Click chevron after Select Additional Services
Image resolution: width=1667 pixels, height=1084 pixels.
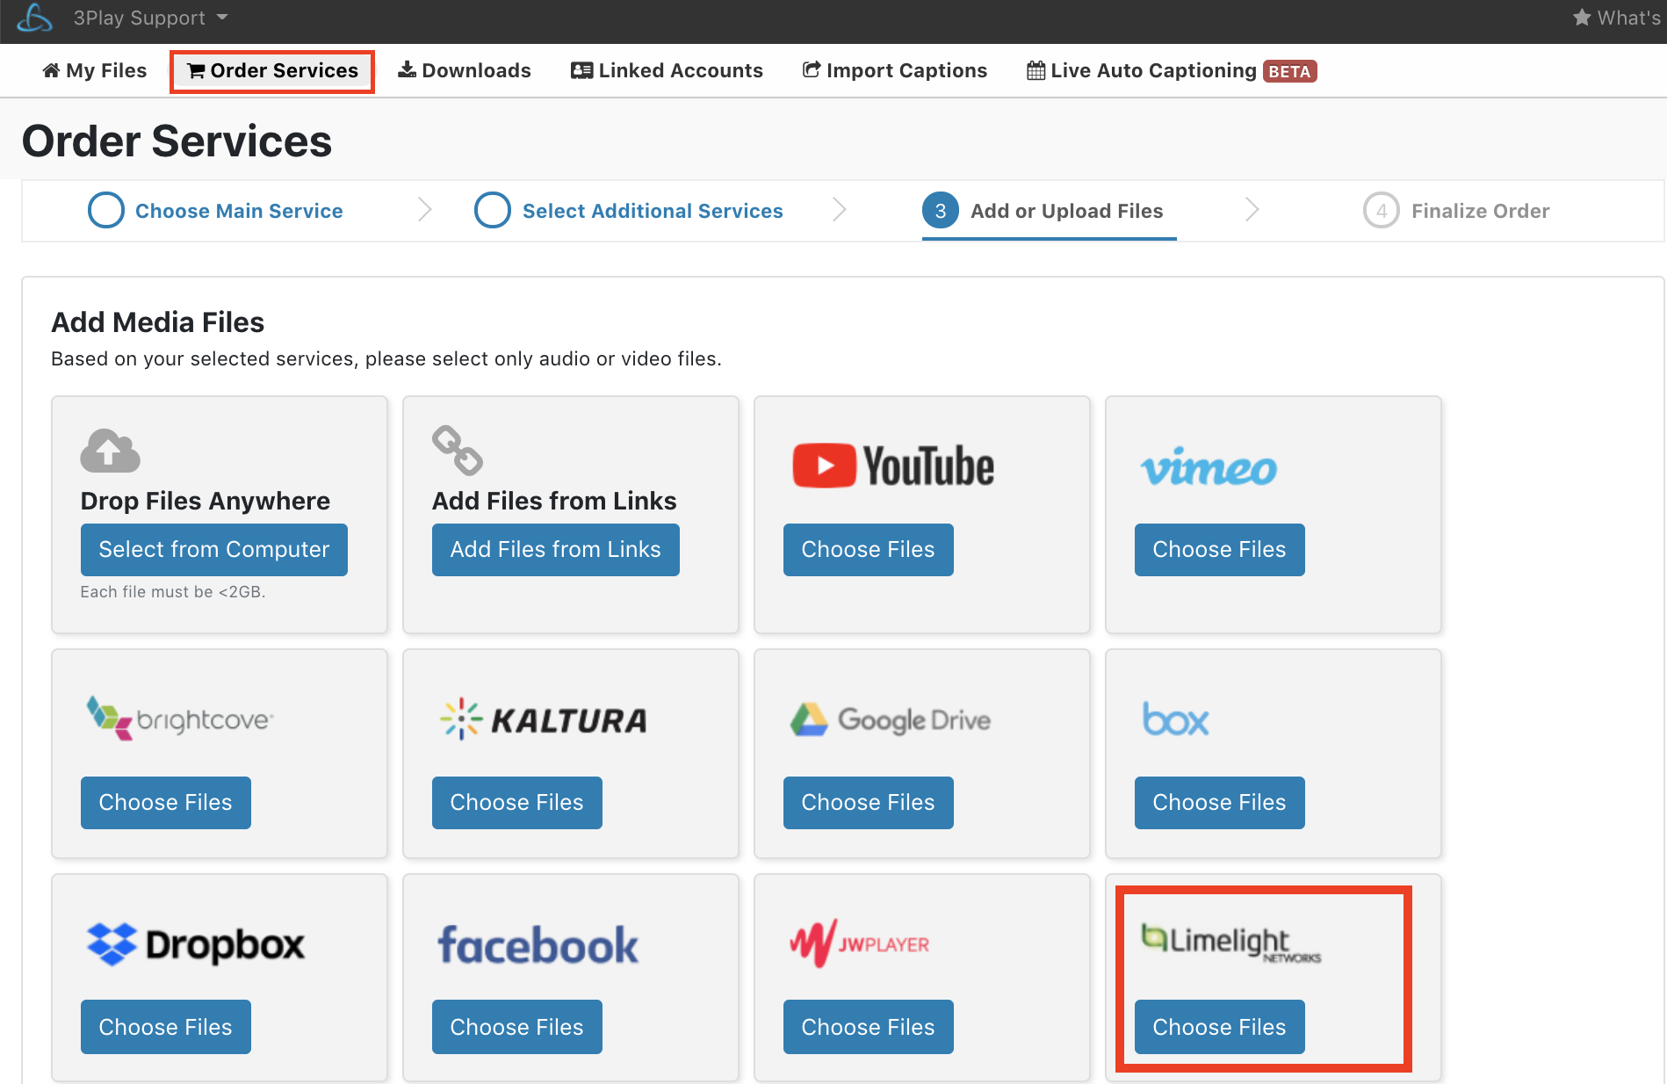click(840, 209)
